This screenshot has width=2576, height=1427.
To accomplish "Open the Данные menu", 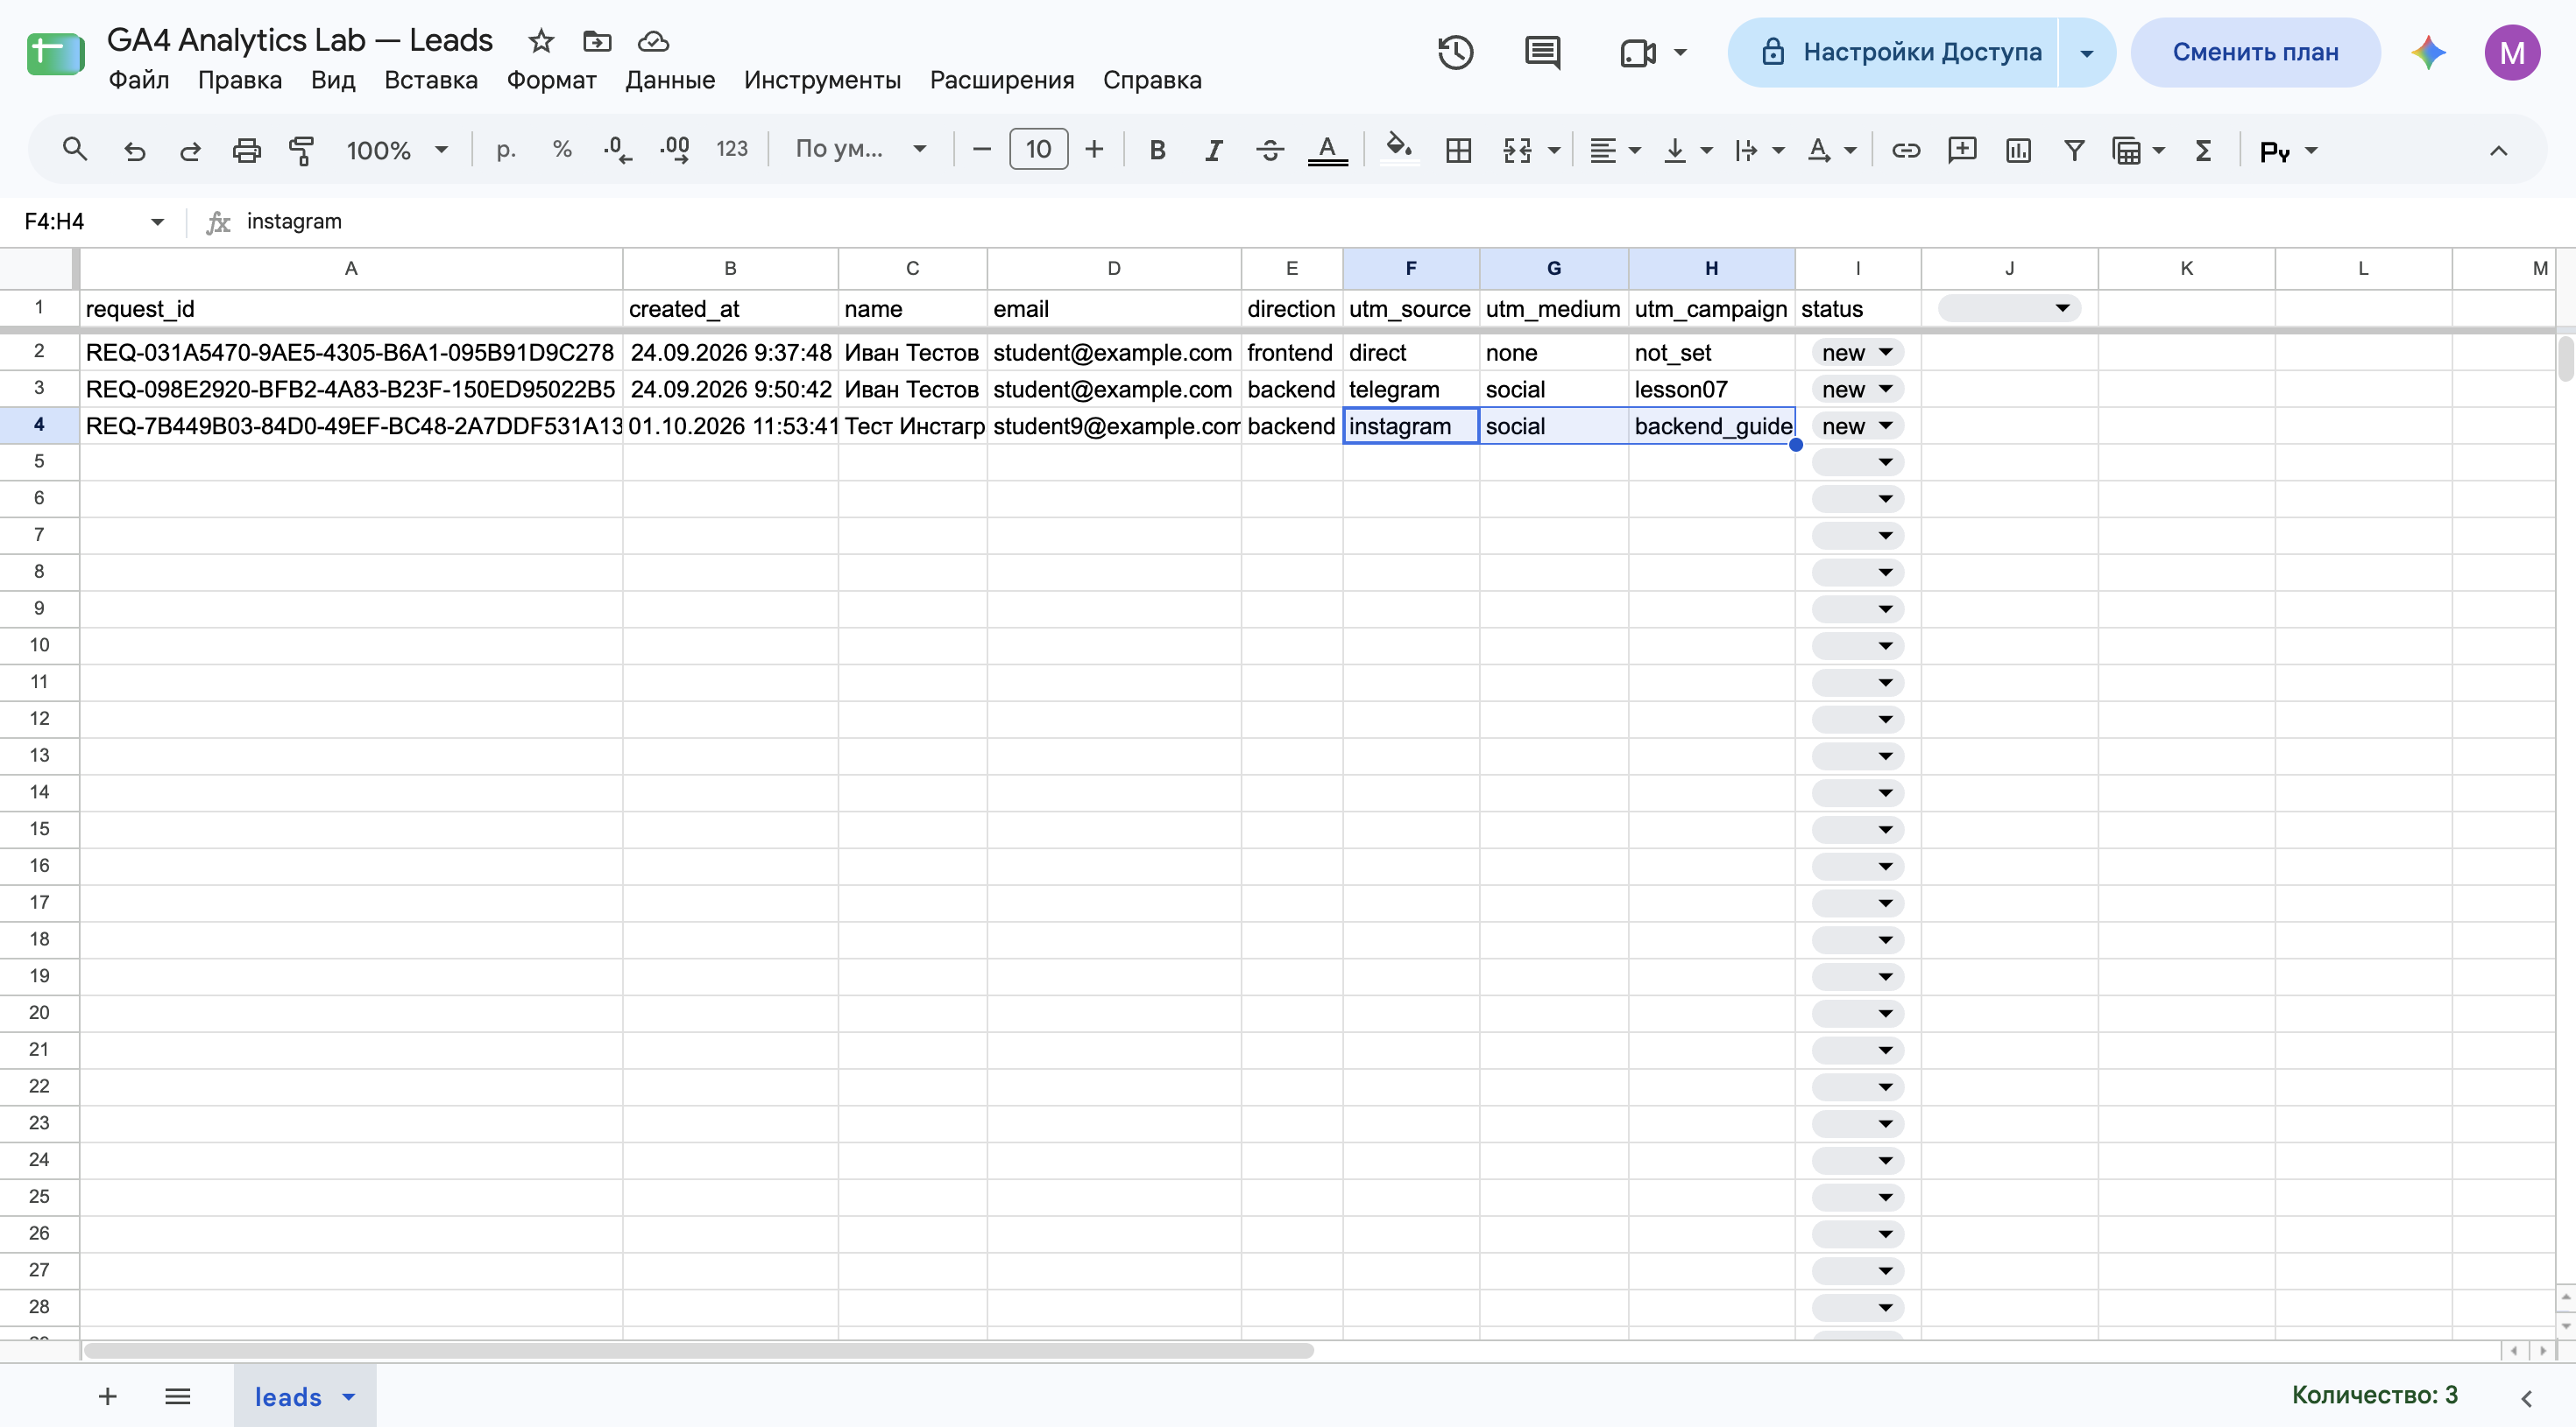I will [x=670, y=80].
